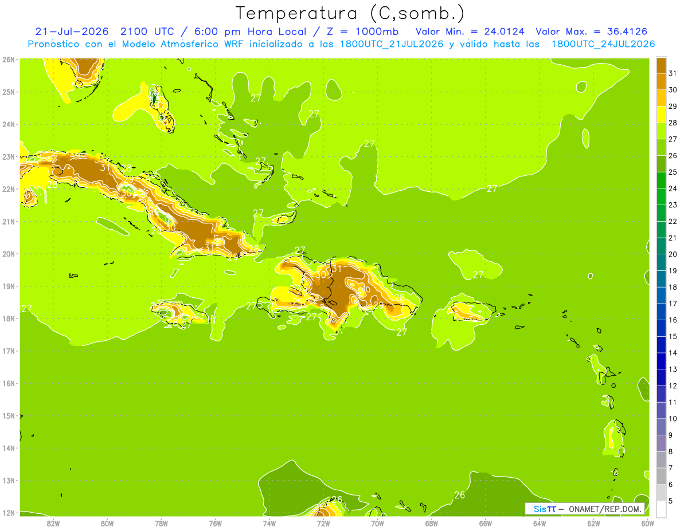
Task: Select the "21-Jul-2026" date text
Action: point(72,32)
